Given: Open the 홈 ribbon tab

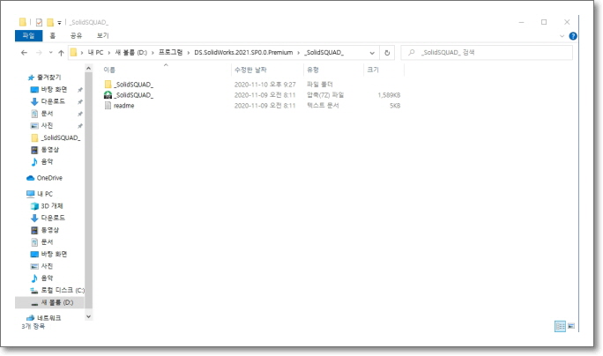Looking at the screenshot, I should pyautogui.click(x=52, y=35).
